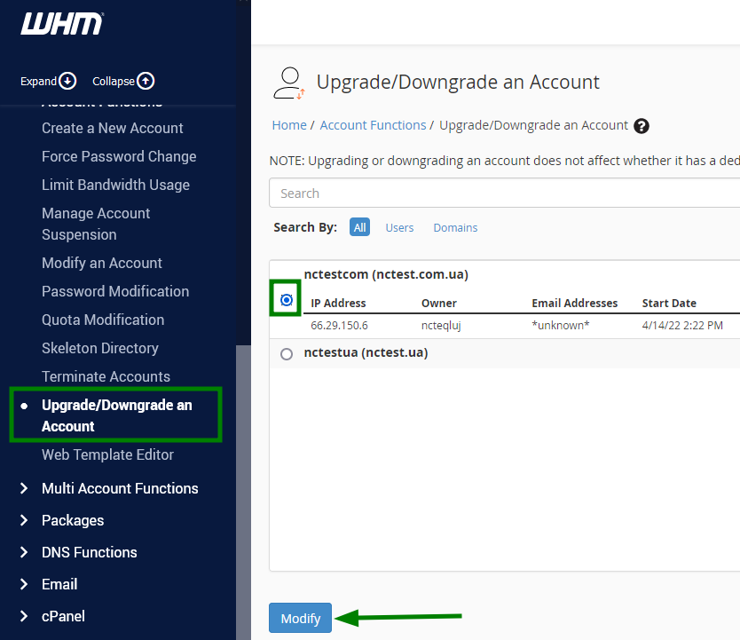
Task: Click the Email Addresses column header
Action: click(574, 303)
